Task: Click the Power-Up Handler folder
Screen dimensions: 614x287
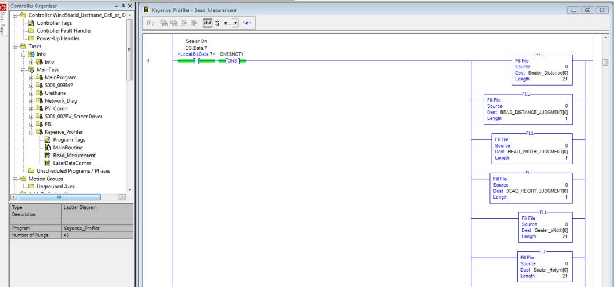Action: [57, 38]
